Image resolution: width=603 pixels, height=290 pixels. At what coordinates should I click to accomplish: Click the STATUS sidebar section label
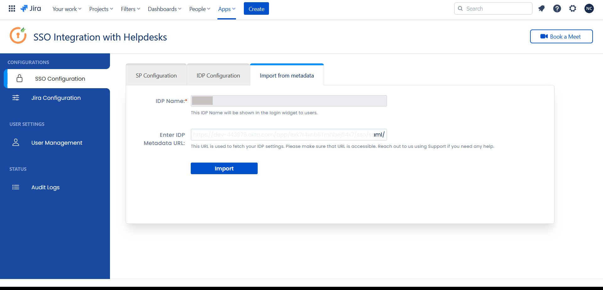coord(18,169)
